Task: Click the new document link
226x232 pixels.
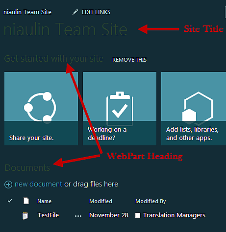Action: [38, 184]
